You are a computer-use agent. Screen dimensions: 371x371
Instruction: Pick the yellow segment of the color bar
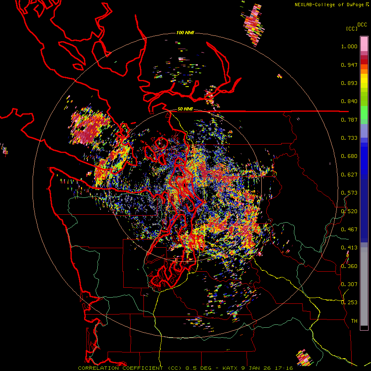pos(364,80)
